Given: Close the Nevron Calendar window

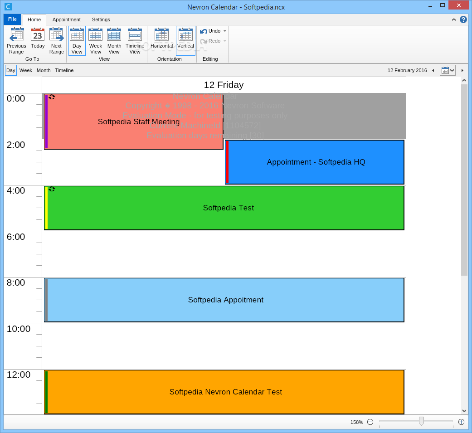Looking at the screenshot, I should [x=459, y=5].
